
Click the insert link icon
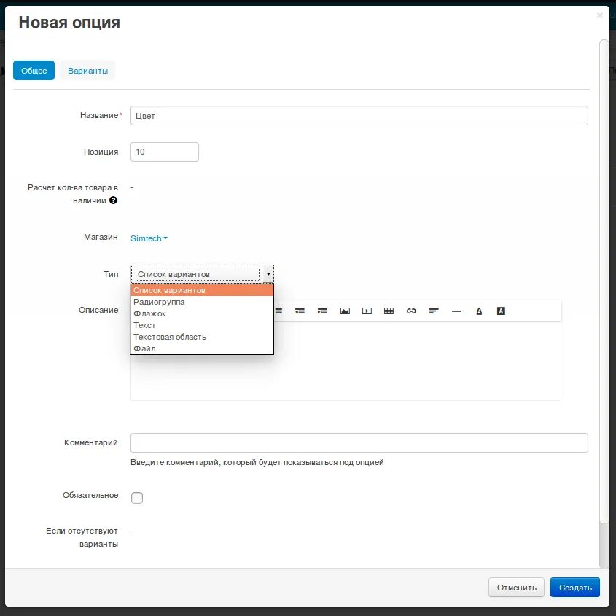[x=411, y=311]
